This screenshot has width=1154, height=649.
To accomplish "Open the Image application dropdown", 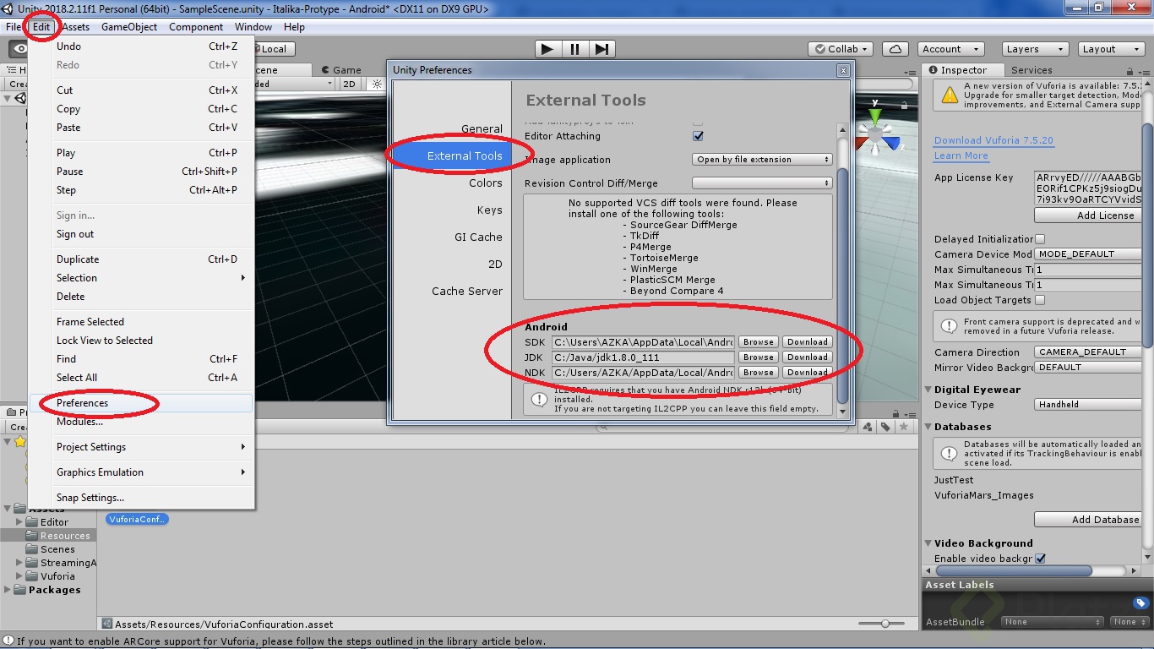I will [x=762, y=160].
